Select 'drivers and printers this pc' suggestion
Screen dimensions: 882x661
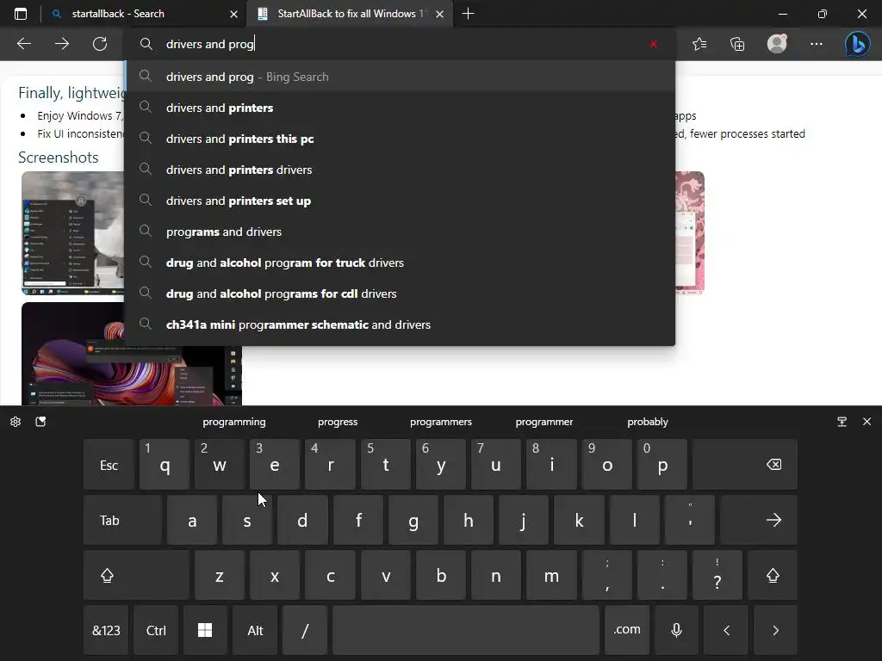point(400,139)
